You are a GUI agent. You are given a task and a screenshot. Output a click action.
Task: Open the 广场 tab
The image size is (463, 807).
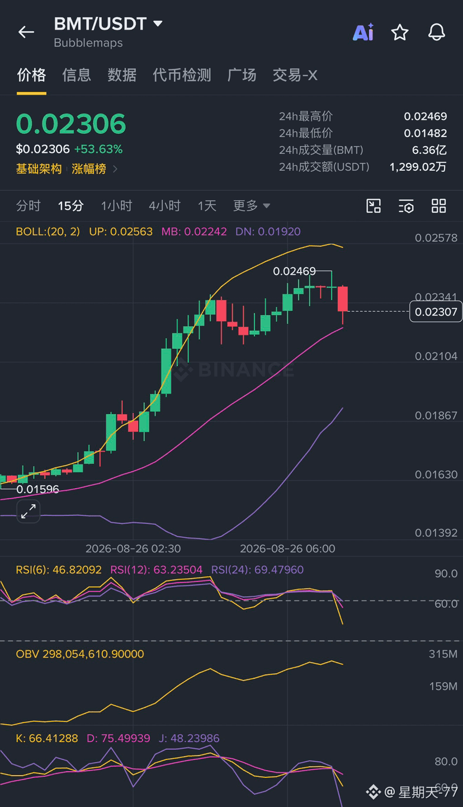click(x=242, y=75)
